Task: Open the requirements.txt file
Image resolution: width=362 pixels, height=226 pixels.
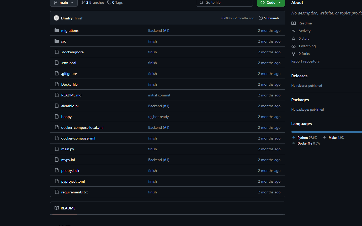Action: (x=74, y=192)
